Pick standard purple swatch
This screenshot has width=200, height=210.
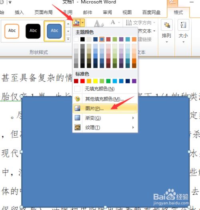pyautogui.click(x=134, y=81)
